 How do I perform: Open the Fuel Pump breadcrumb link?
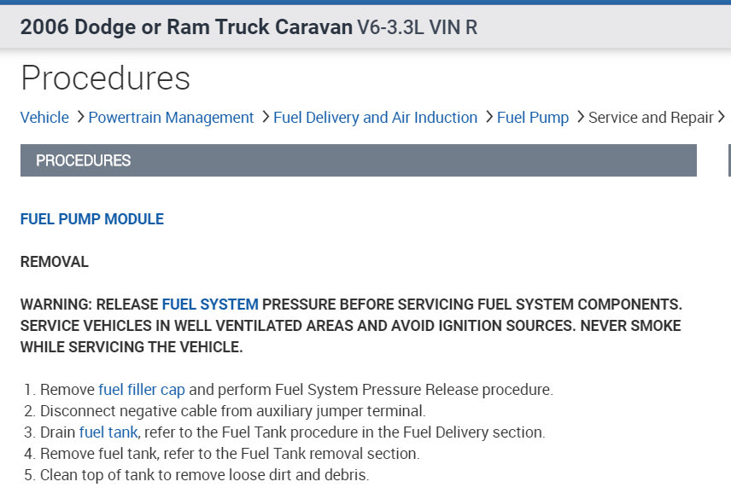click(533, 118)
